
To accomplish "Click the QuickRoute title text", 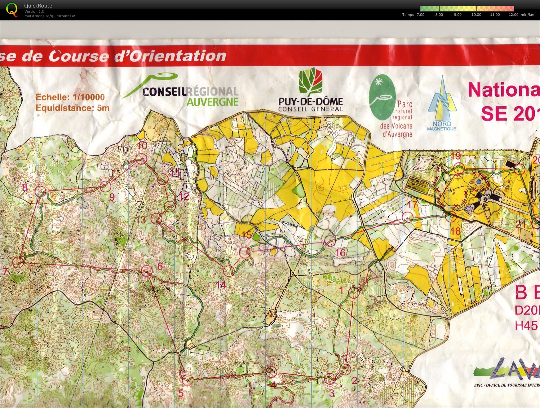I will click(38, 6).
